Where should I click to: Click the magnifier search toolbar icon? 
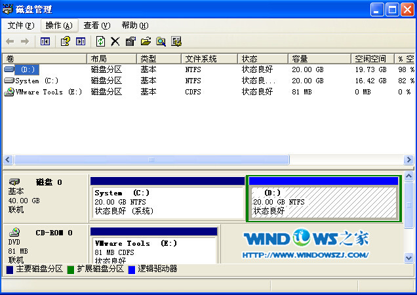tap(161, 41)
